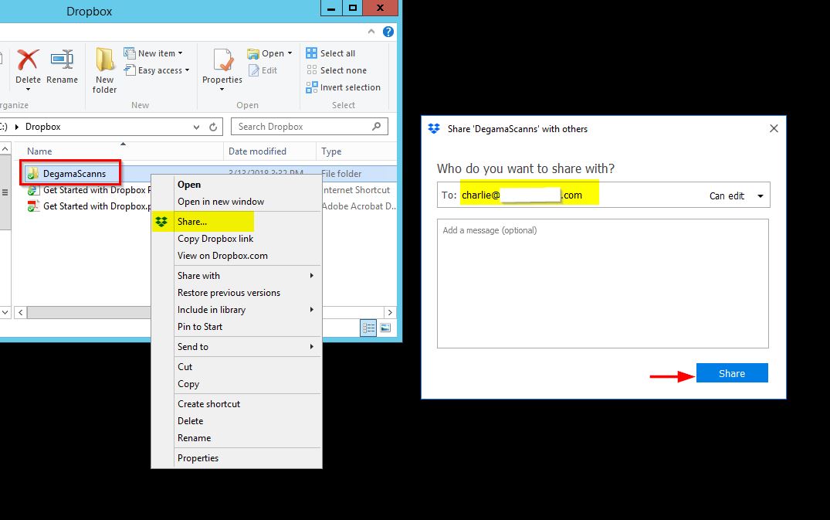Image resolution: width=830 pixels, height=520 pixels.
Task: Expand the Send to submenu
Action: point(236,346)
